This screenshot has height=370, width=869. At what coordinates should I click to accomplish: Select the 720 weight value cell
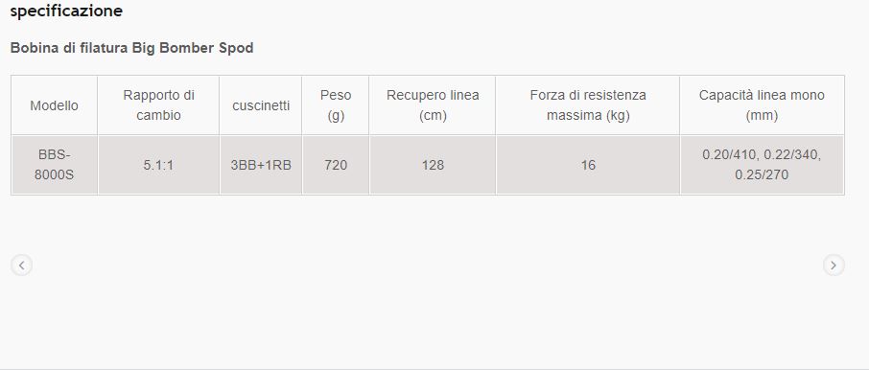pyautogui.click(x=336, y=165)
